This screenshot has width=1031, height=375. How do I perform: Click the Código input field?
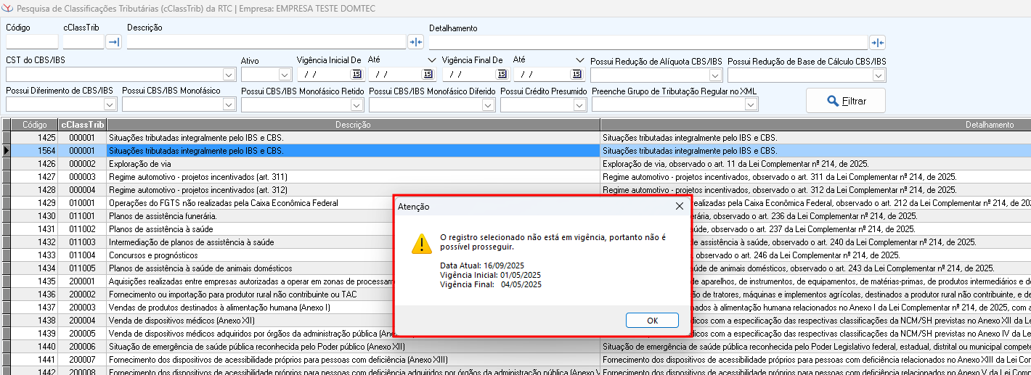(32, 42)
